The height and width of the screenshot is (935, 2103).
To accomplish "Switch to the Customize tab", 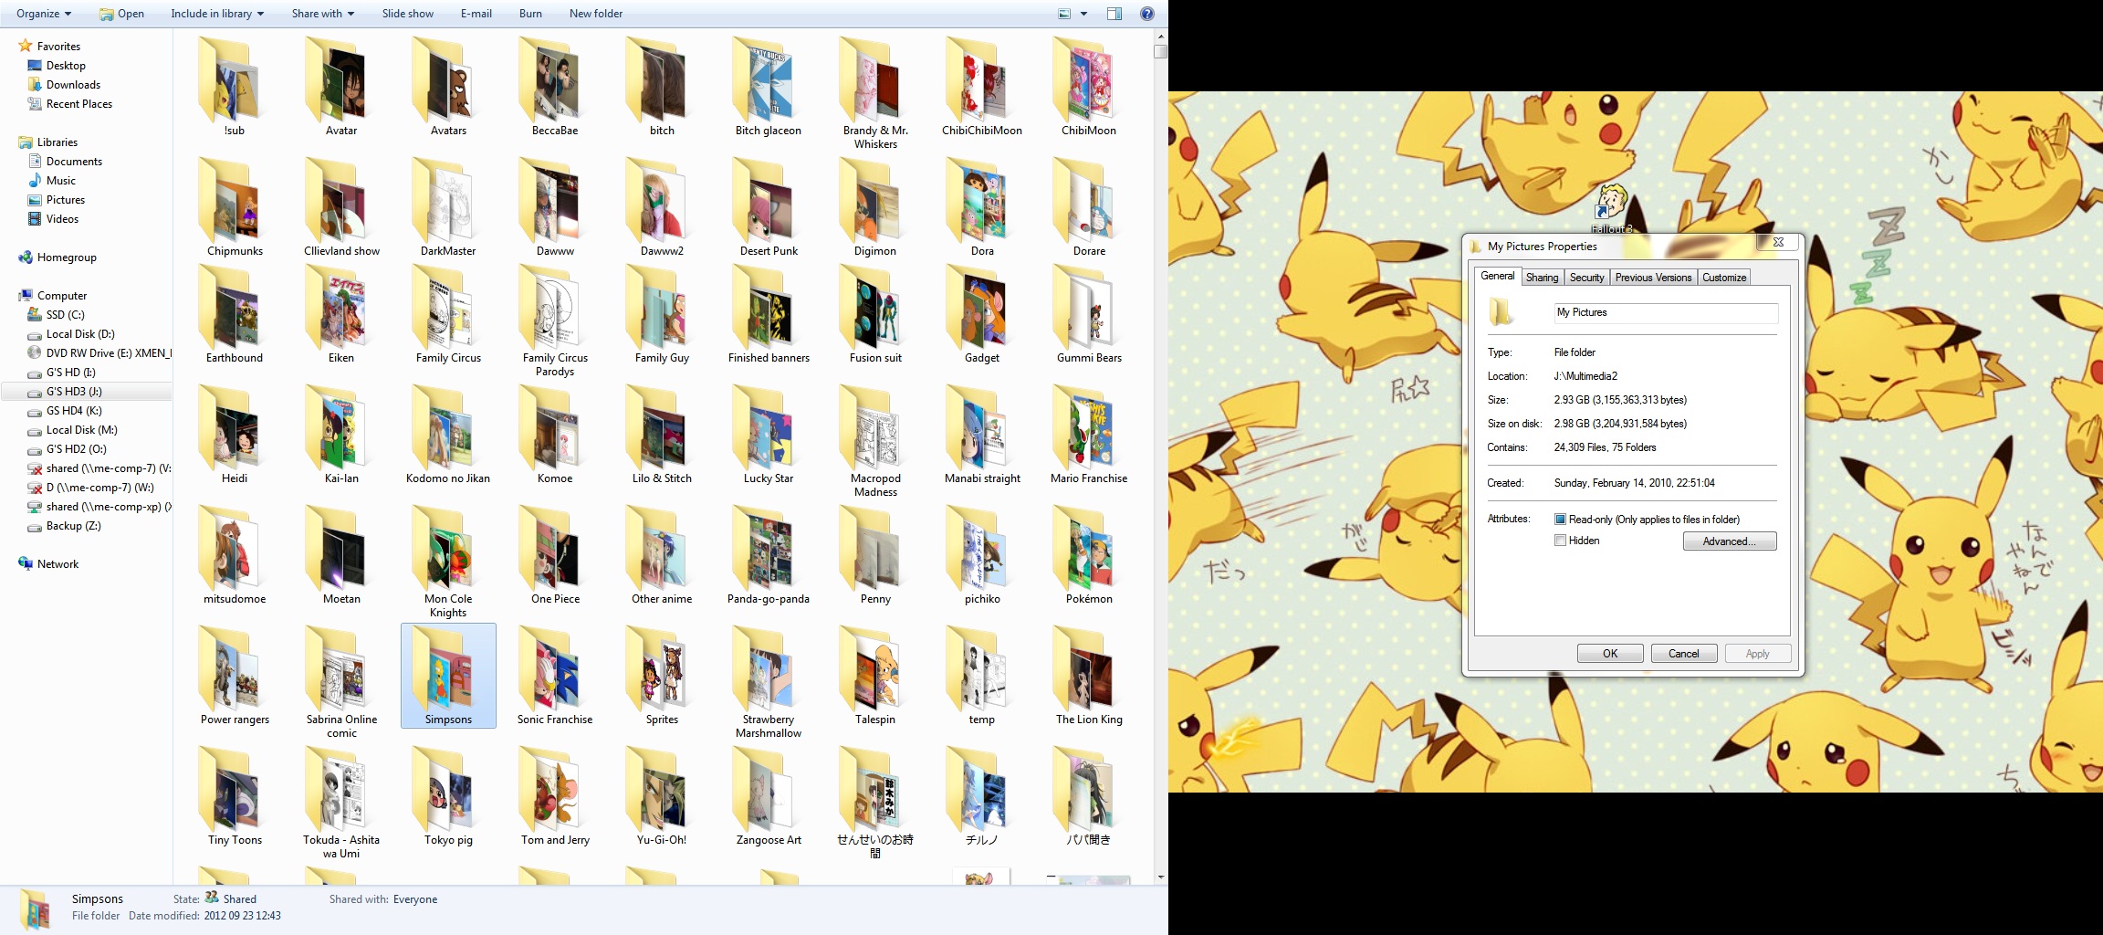I will pos(1724,278).
